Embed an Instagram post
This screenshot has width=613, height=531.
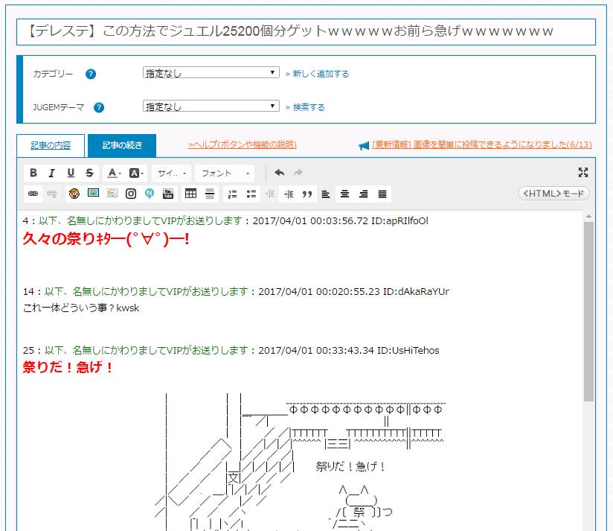coord(131,194)
